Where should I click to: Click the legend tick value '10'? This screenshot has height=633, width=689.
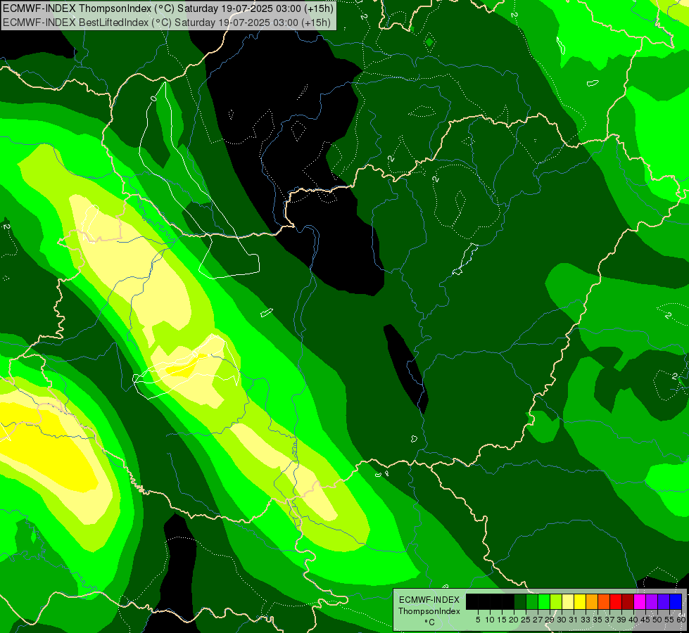point(490,620)
